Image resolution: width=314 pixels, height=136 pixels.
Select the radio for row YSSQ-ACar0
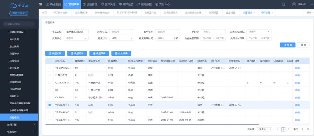pyautogui.click(x=50, y=112)
